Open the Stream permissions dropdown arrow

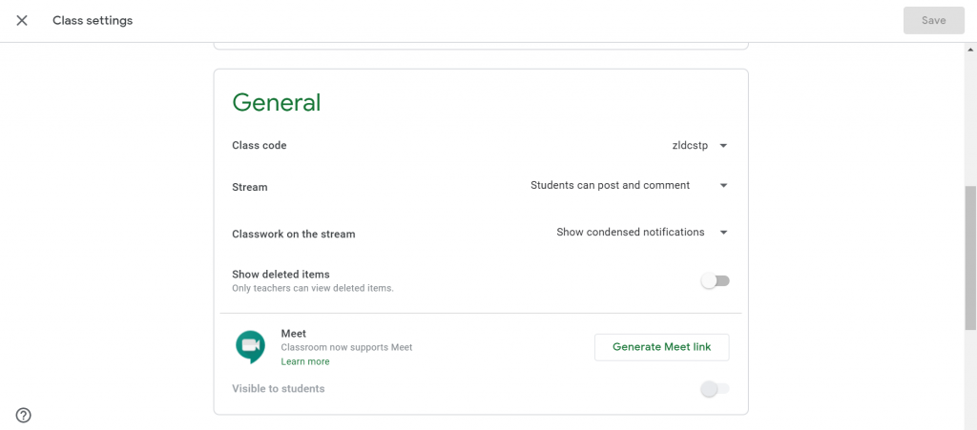(x=723, y=185)
